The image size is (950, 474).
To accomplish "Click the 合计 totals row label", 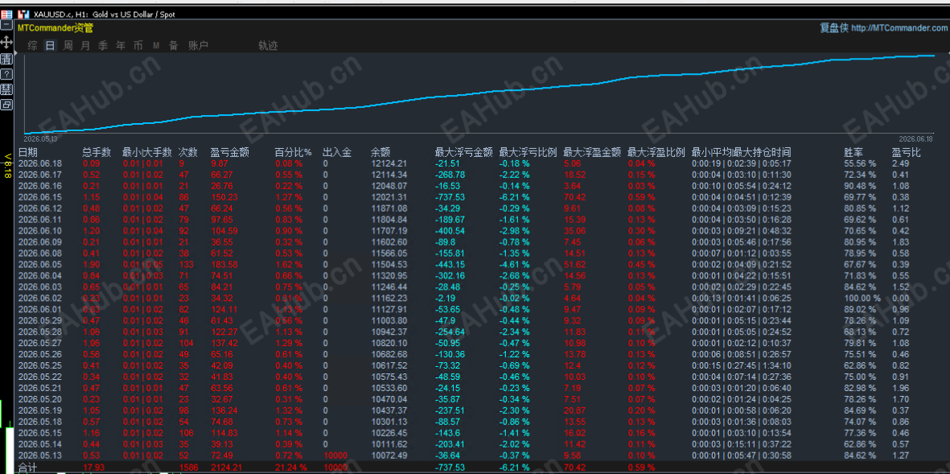I will (27, 468).
